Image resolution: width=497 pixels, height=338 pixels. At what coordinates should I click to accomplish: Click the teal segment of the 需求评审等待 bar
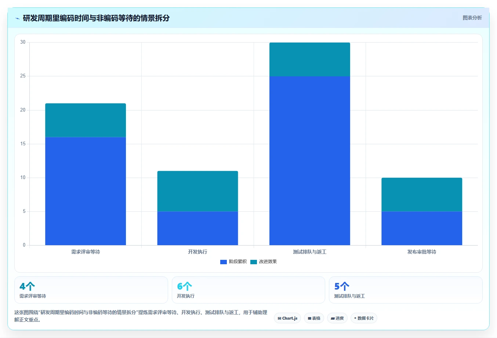(x=86, y=120)
